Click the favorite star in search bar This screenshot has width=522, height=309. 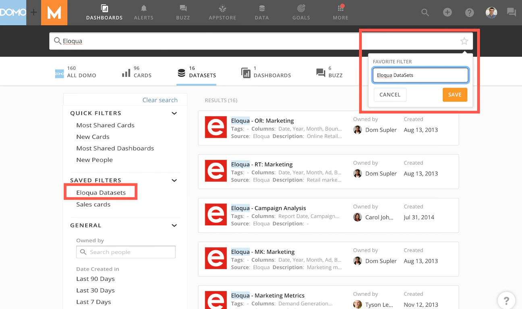[464, 41]
